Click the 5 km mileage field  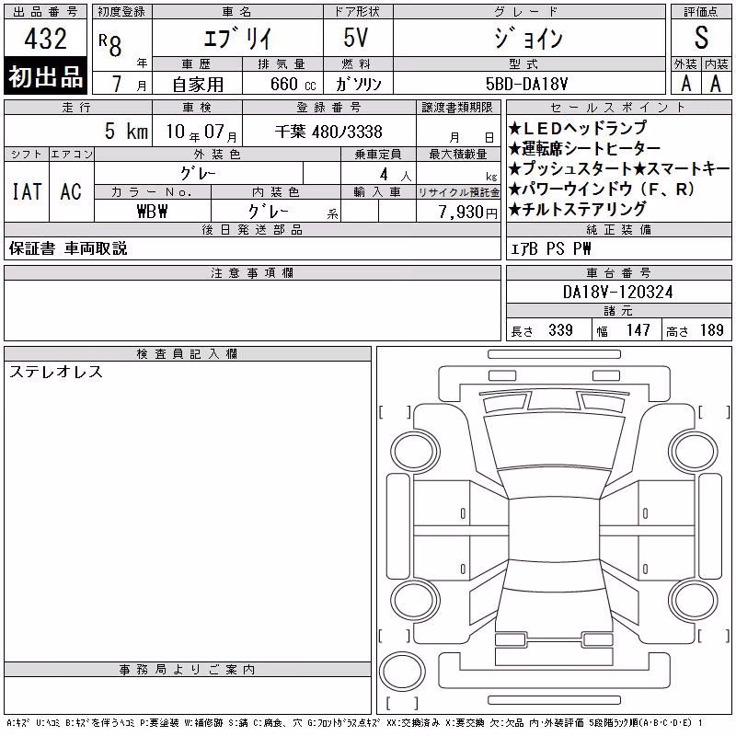(78, 131)
